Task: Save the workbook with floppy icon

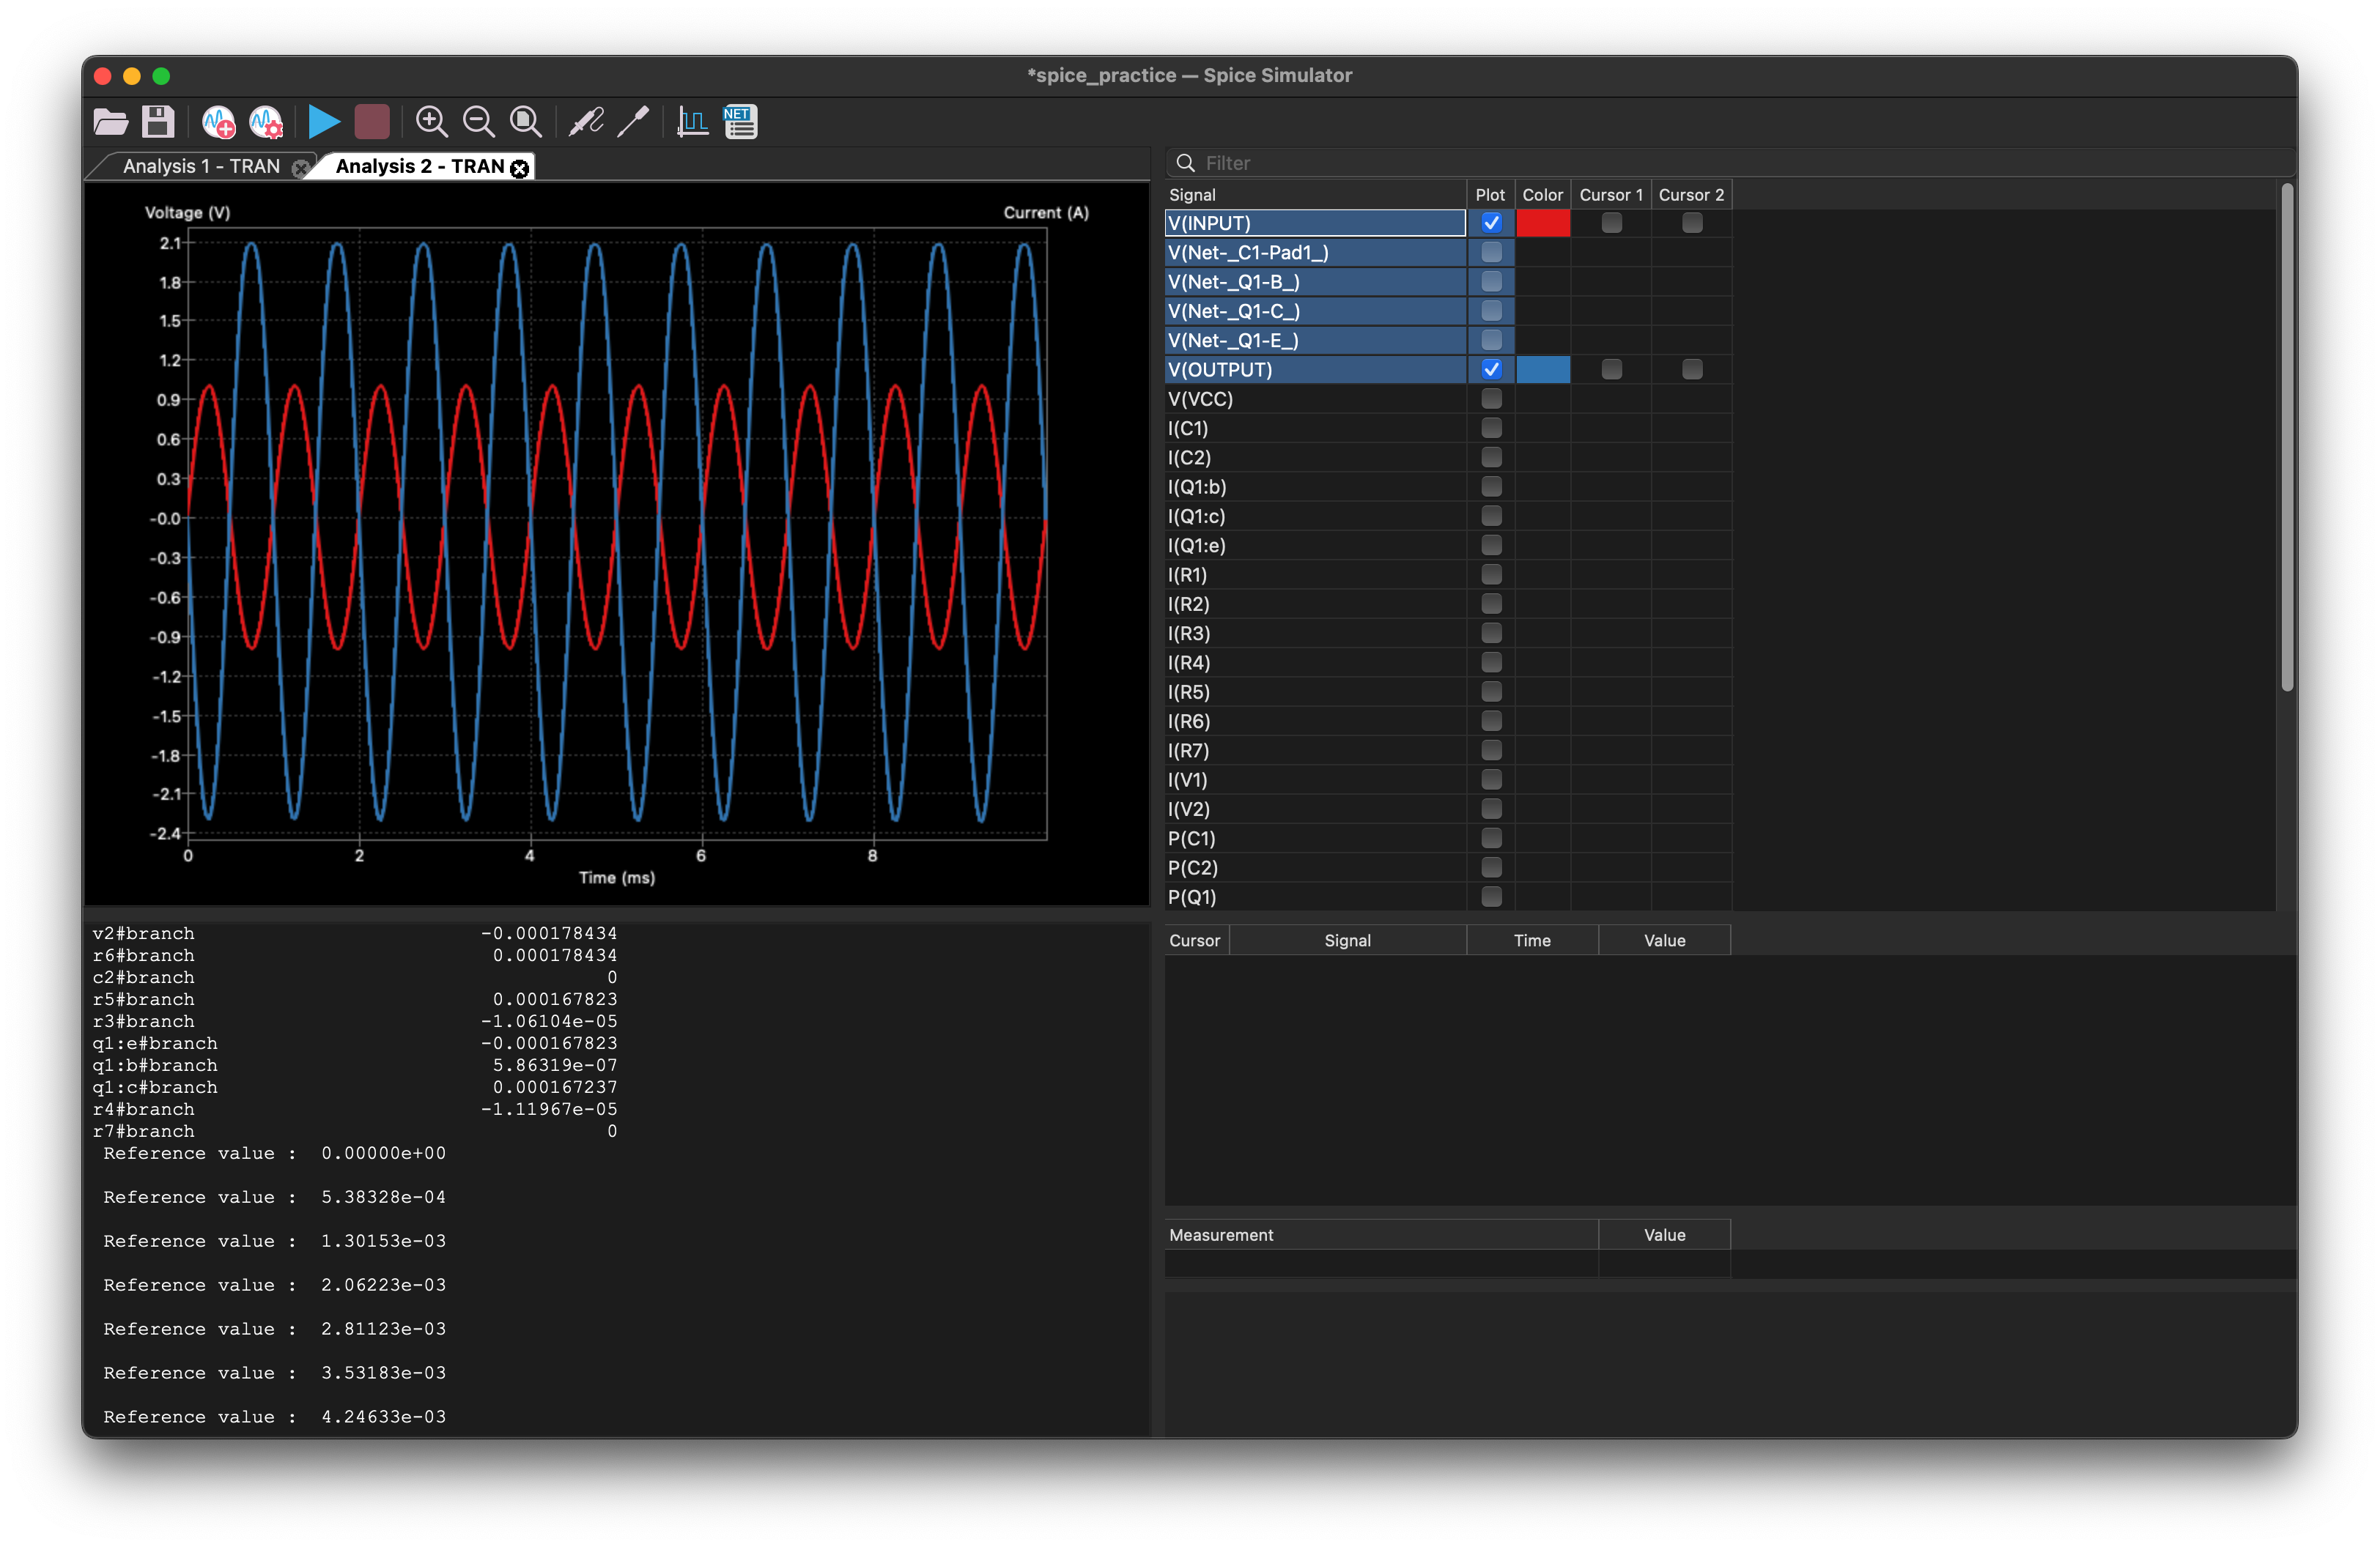Action: coord(158,122)
